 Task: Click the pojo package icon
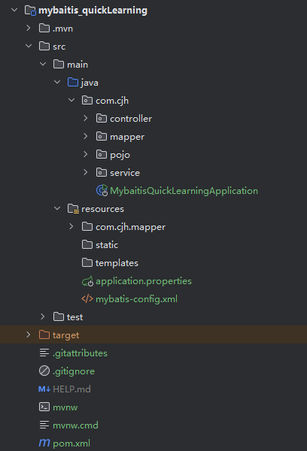[x=102, y=154]
